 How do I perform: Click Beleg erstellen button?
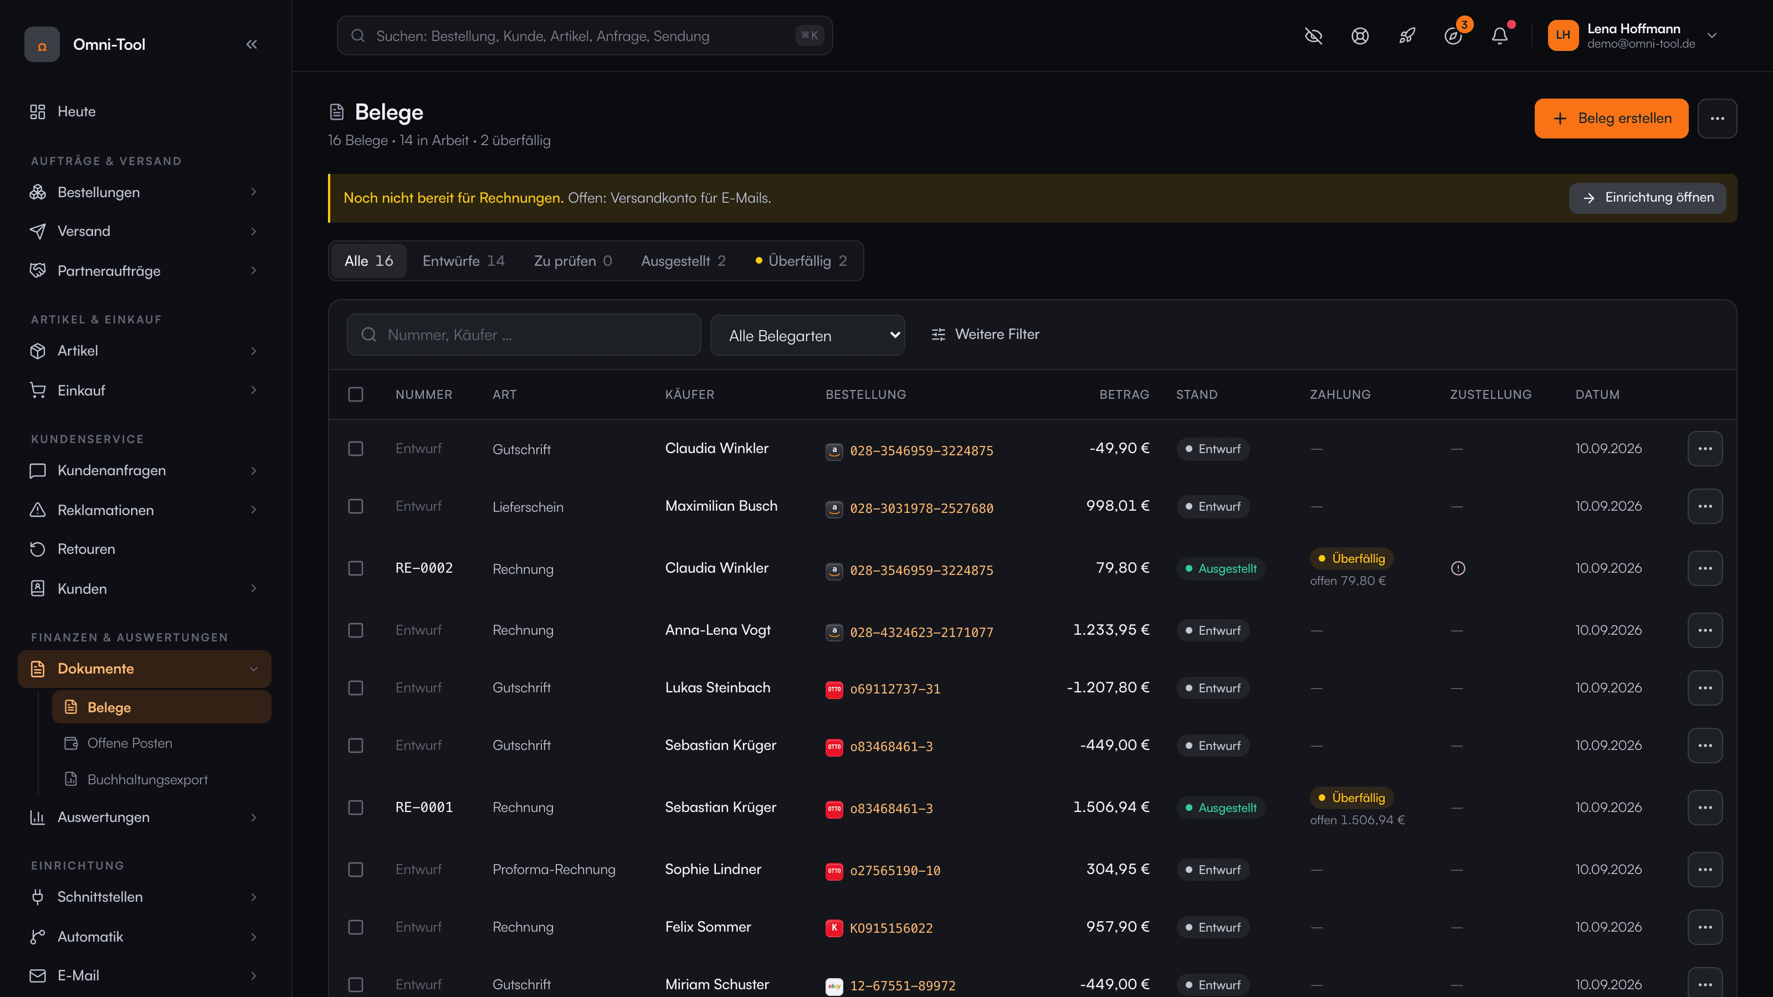pos(1611,119)
